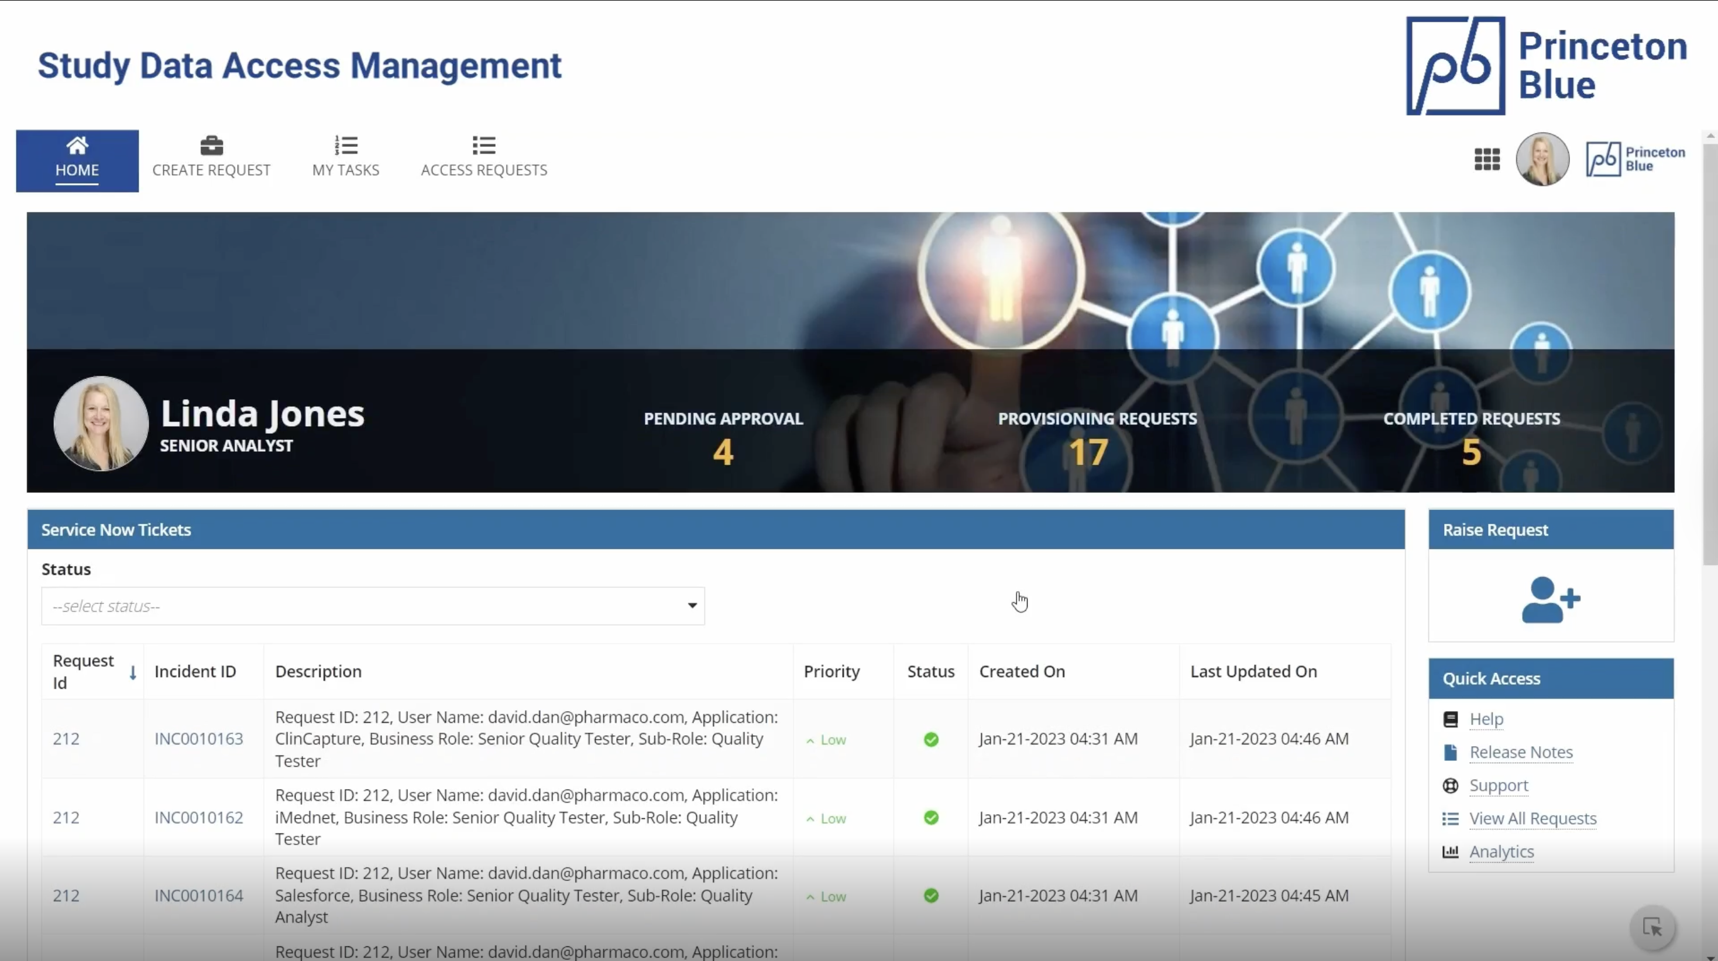Open incident link INC0010162
This screenshot has height=961, width=1718.
(198, 818)
